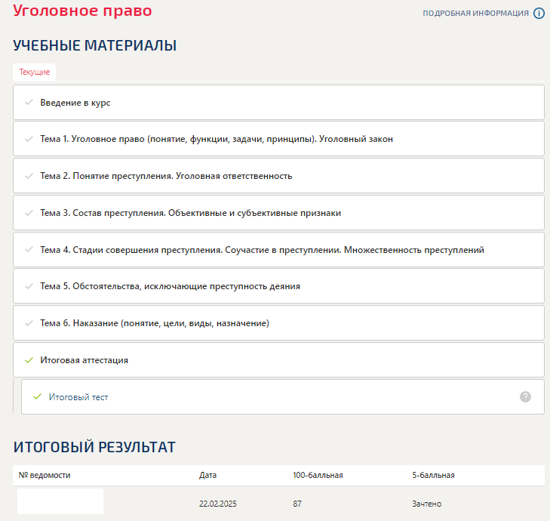Screen dimensions: 550x521
Task: Expand the Введение в курс section
Action: [x=278, y=103]
